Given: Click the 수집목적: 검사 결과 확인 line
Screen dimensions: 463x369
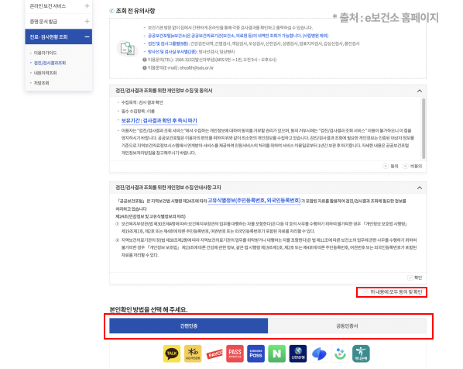Looking at the screenshot, I should point(142,102).
